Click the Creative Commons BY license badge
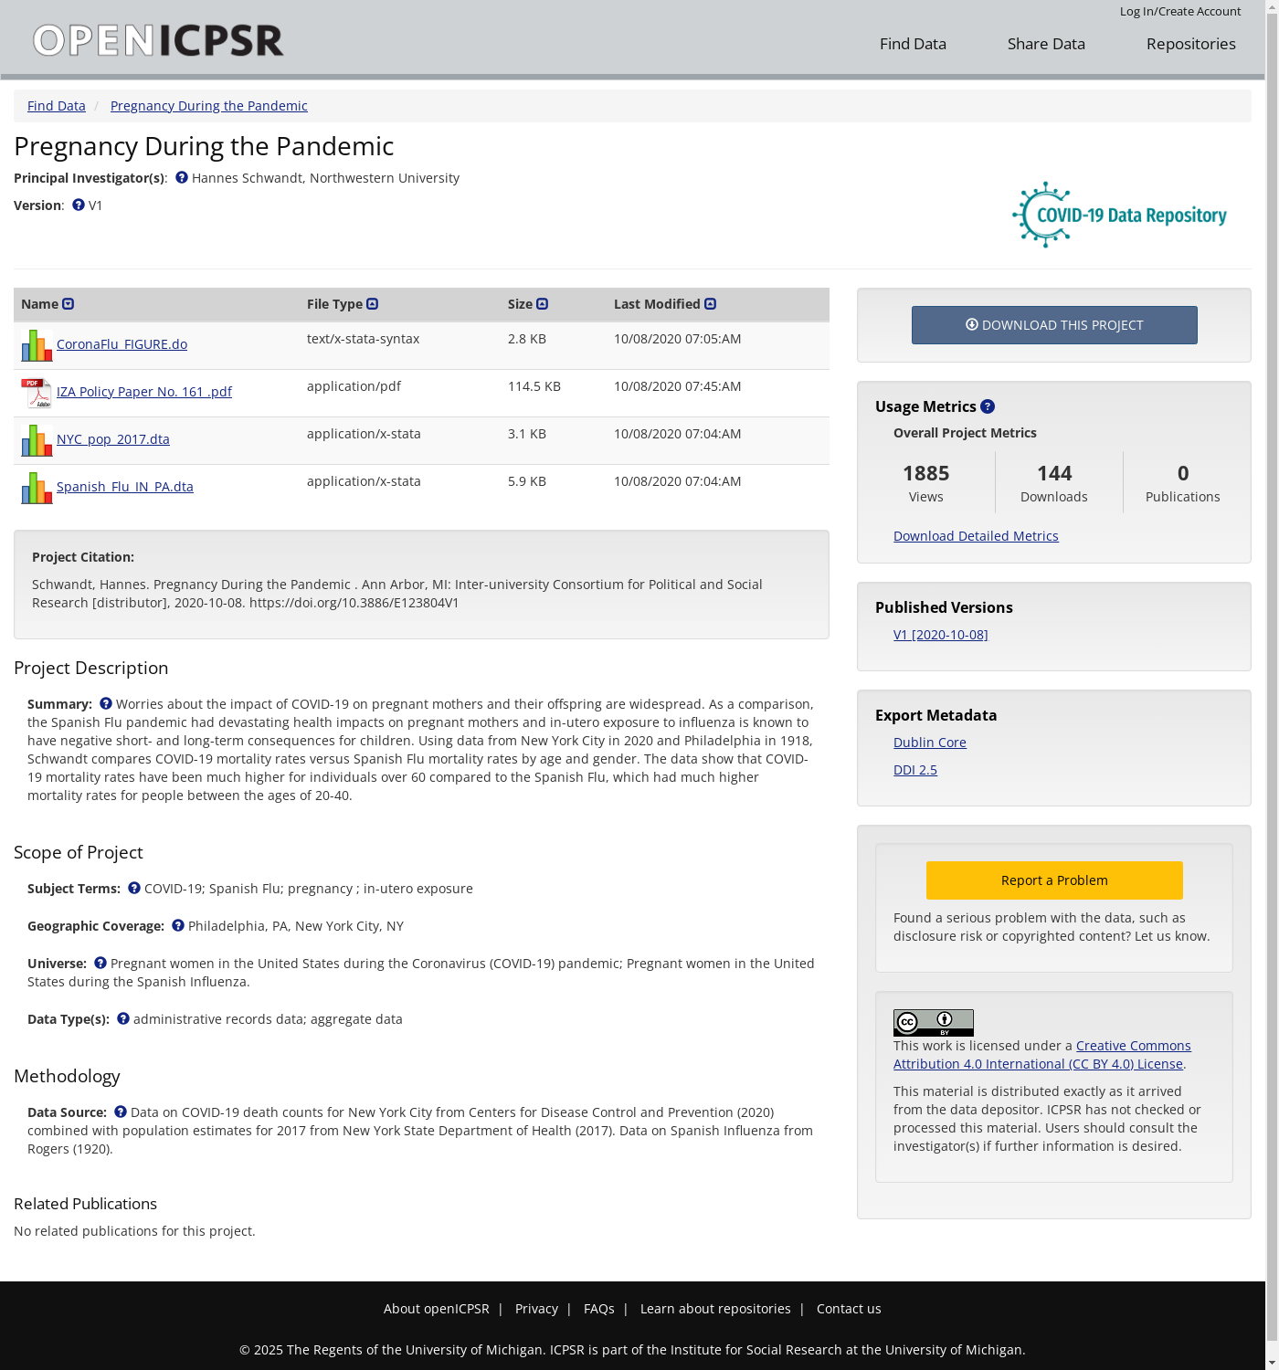 point(933,1022)
